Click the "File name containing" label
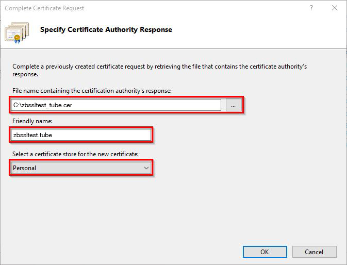The height and width of the screenshot is (265, 347). (x=92, y=91)
